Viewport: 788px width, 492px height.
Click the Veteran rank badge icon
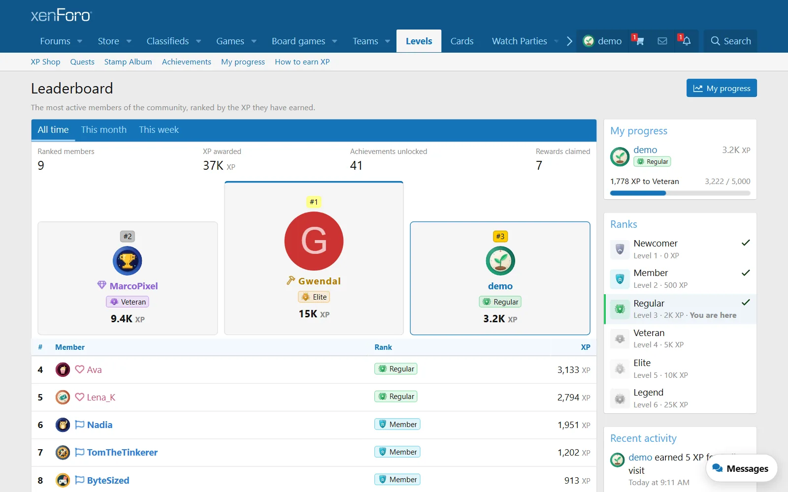pyautogui.click(x=620, y=338)
